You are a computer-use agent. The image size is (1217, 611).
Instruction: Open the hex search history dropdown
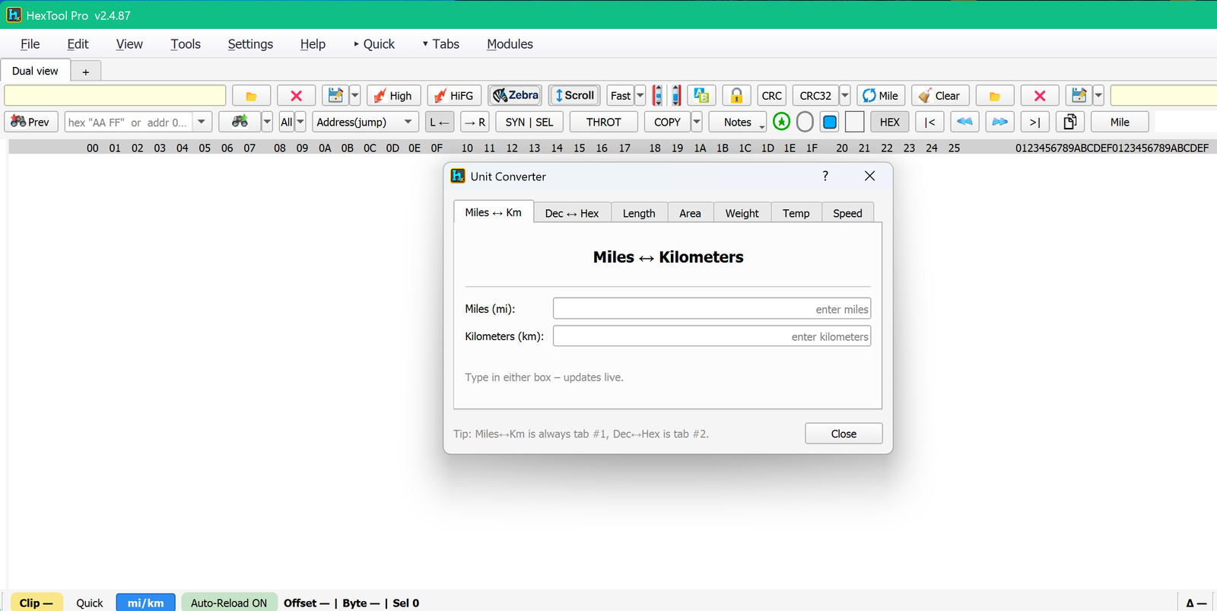[x=202, y=122]
